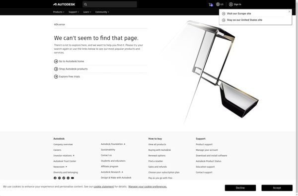Image resolution: width=298 pixels, height=196 pixels.
Task: Close the region suggestion popup
Action: pyautogui.click(x=289, y=11)
